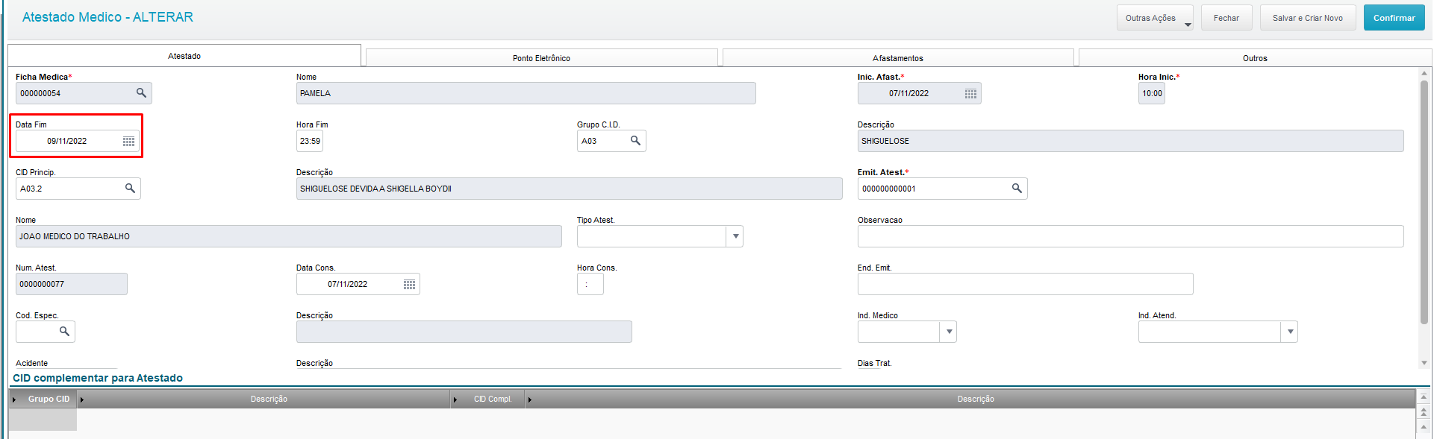Viewport: 1434px width, 439px height.
Task: Click the Observacao input field
Action: click(x=1130, y=236)
